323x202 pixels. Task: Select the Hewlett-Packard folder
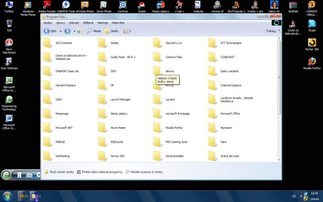(59, 85)
